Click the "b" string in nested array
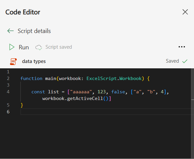This screenshot has height=159, width=194. (x=151, y=92)
